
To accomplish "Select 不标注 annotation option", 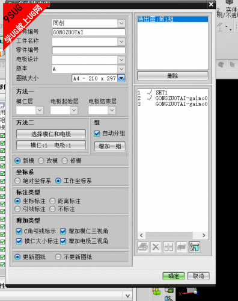I will point(52,209).
